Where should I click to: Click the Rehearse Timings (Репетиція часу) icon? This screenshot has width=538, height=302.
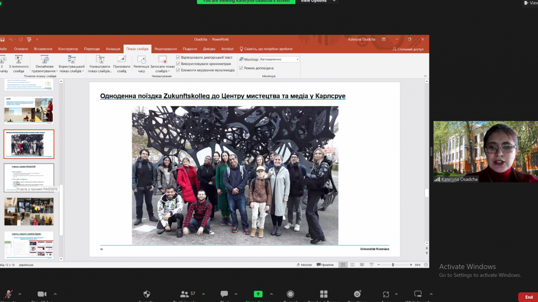141,60
